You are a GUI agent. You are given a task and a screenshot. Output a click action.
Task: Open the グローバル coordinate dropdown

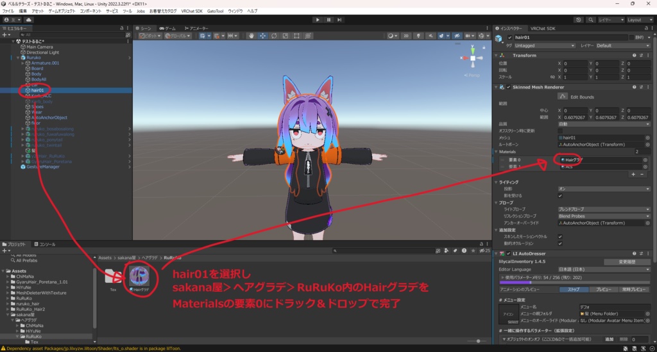coord(178,36)
